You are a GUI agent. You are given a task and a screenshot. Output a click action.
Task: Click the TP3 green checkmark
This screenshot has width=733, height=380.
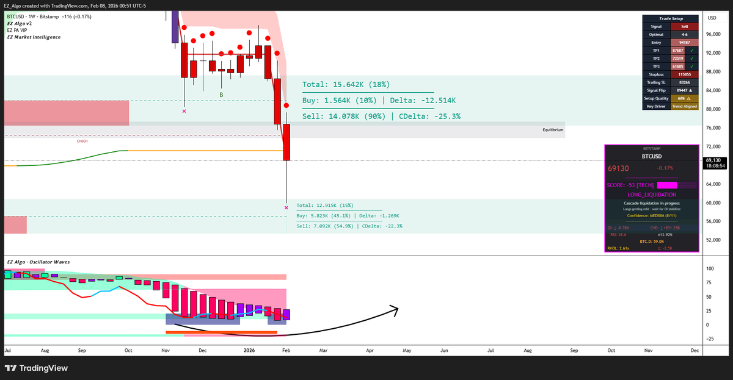point(691,66)
